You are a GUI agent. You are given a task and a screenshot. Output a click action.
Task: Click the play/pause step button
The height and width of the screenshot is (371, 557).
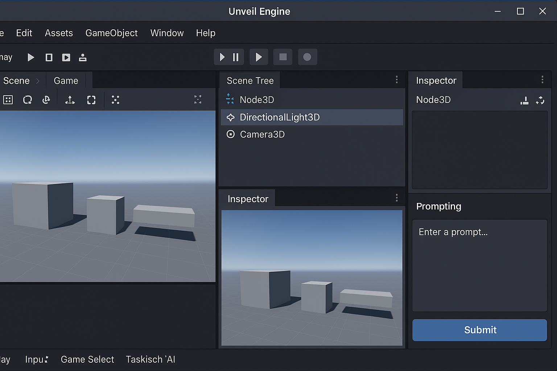point(229,57)
